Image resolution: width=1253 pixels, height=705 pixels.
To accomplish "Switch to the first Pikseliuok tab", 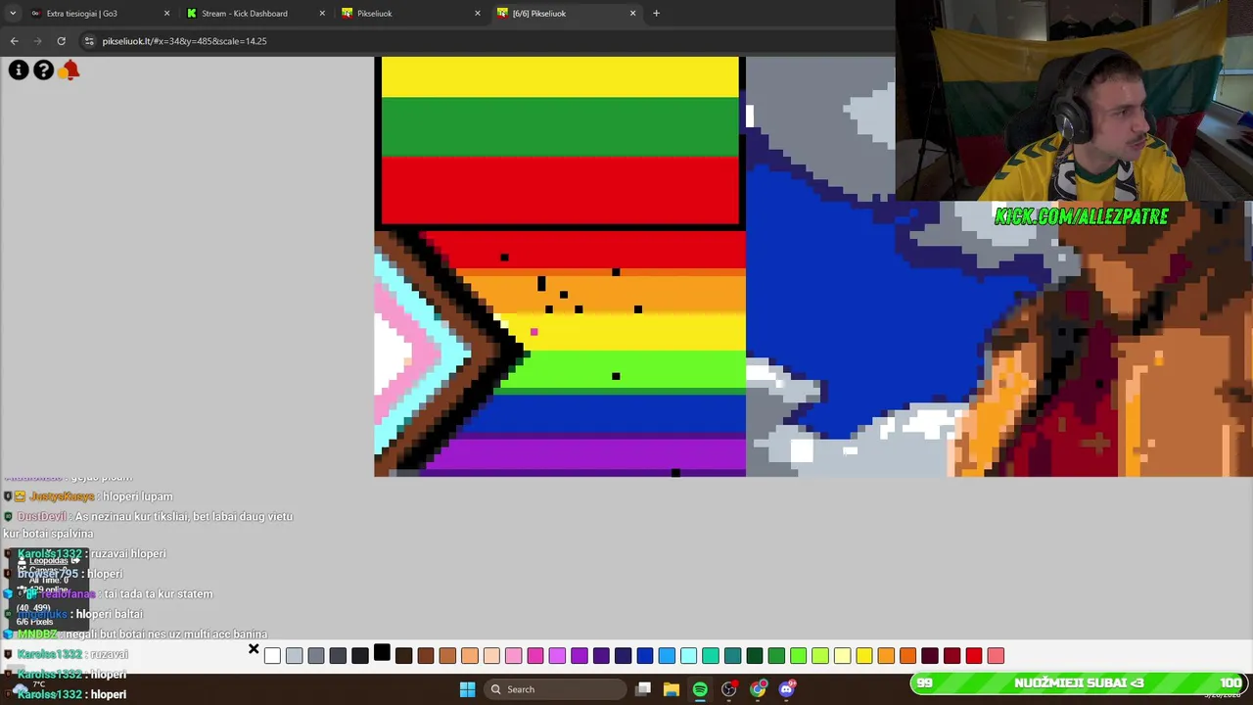I will pos(411,13).
